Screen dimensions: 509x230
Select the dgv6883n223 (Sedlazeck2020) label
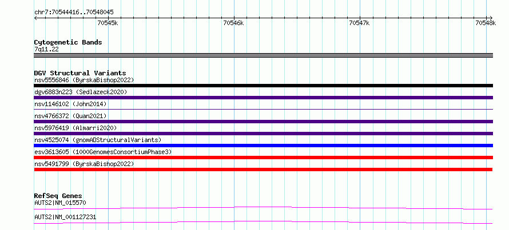tap(81, 92)
